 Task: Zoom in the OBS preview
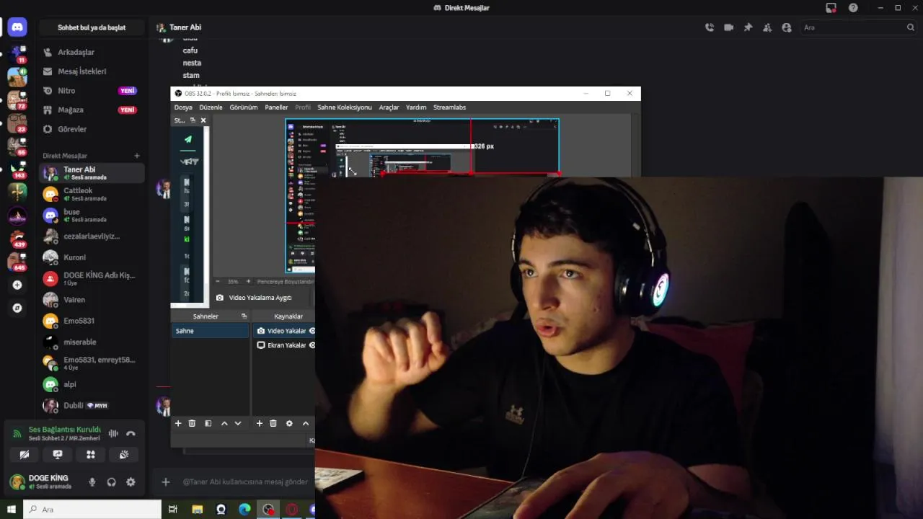(248, 281)
